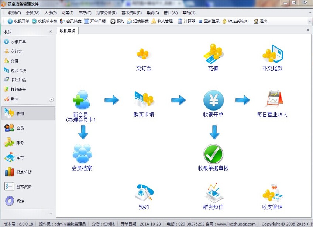Click the 会员档案 member archive icon

(82, 154)
